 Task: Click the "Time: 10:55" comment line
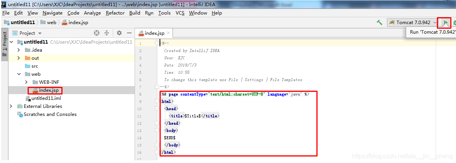[x=177, y=72]
